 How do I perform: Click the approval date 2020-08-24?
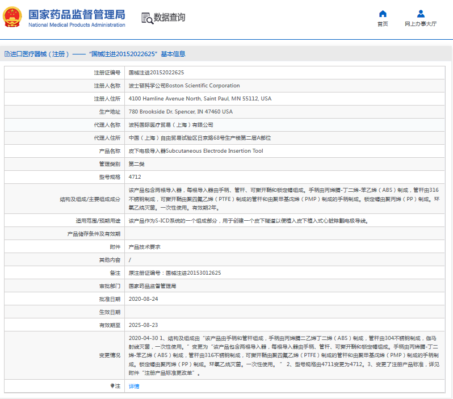pos(143,299)
